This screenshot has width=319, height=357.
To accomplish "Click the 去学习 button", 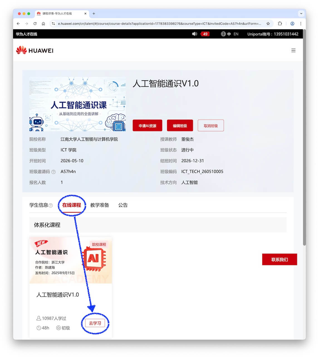I will click(x=95, y=323).
